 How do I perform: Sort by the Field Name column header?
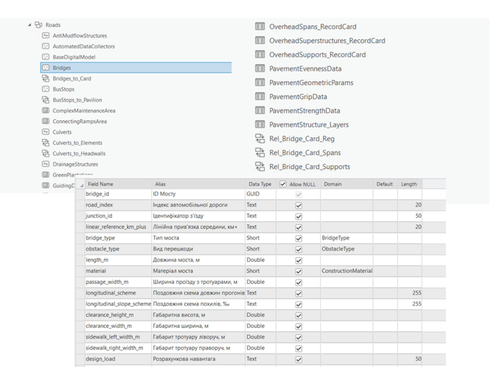pyautogui.click(x=118, y=184)
